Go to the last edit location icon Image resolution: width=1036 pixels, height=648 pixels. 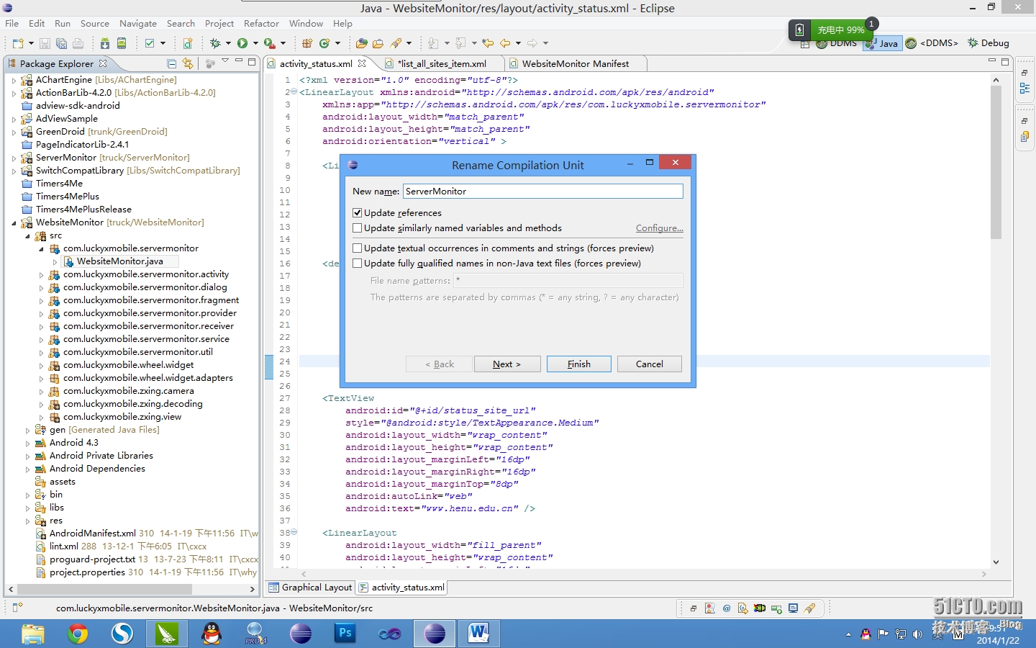[x=488, y=43]
